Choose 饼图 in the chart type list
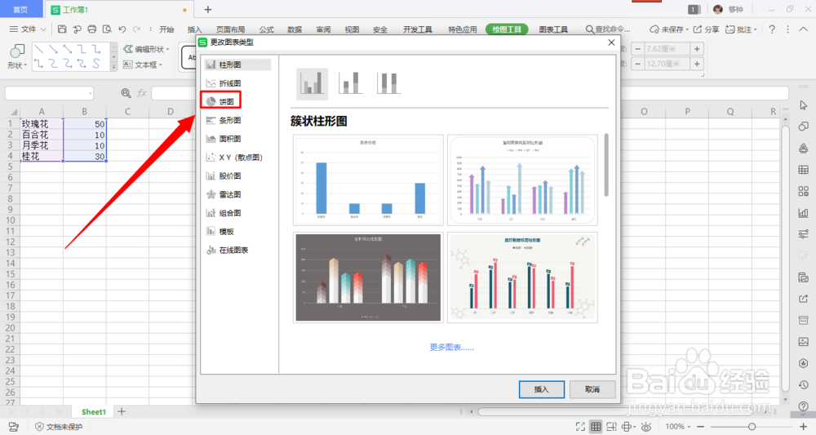Image resolution: width=816 pixels, height=435 pixels. [x=220, y=101]
